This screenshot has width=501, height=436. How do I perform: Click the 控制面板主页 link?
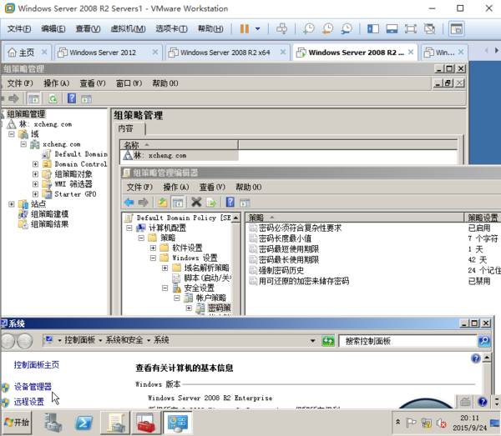tap(37, 365)
